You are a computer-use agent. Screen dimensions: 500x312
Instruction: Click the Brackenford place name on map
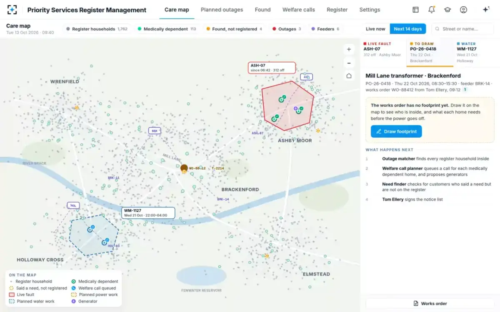tap(240, 189)
